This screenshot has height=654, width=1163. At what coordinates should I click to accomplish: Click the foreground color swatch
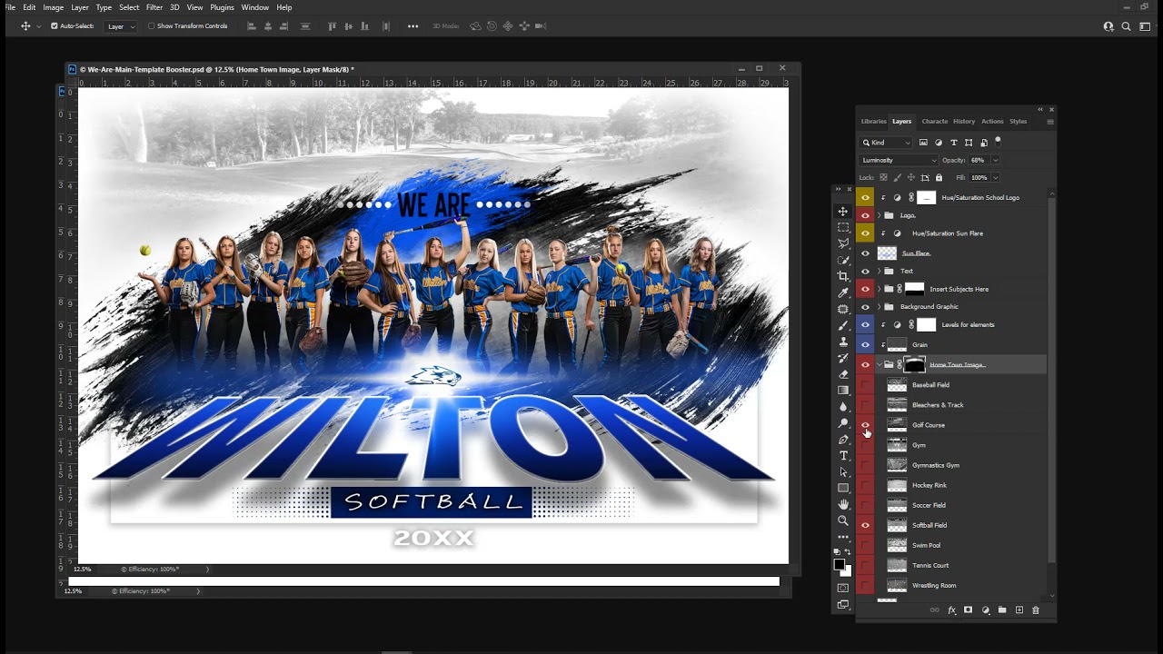[840, 565]
